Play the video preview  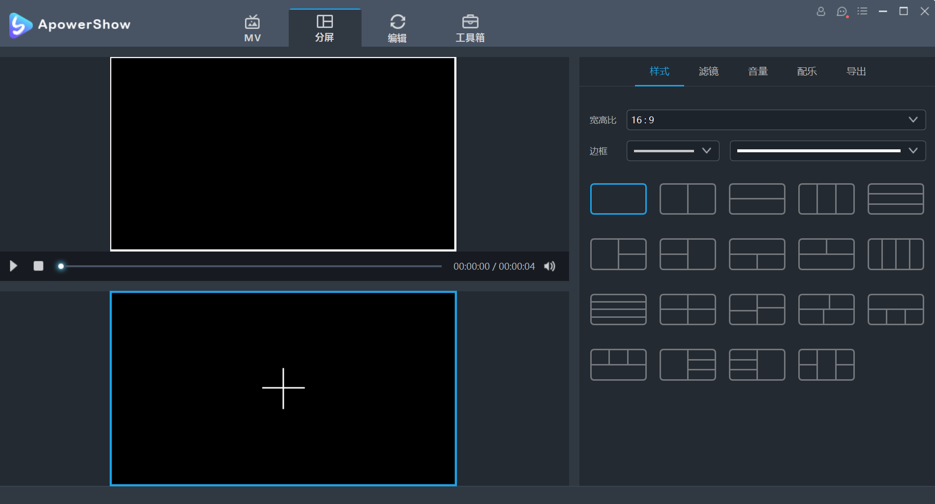point(14,266)
